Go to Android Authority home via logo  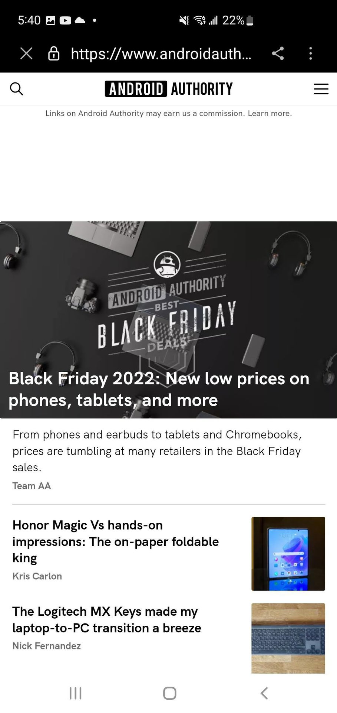pos(169,89)
